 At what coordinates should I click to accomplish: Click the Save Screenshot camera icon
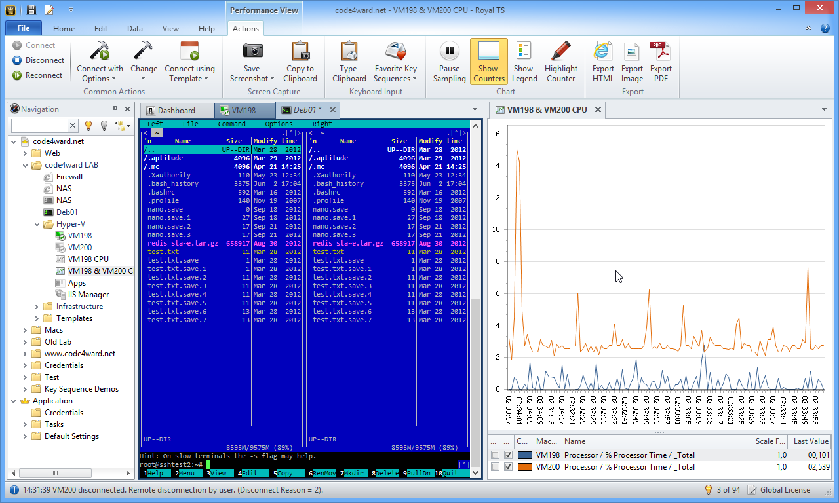(252, 51)
